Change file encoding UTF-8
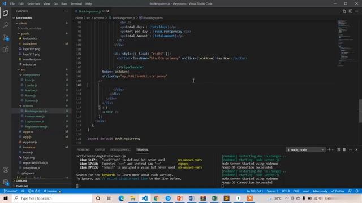The height and width of the screenshot is (203, 362). click(286, 191)
